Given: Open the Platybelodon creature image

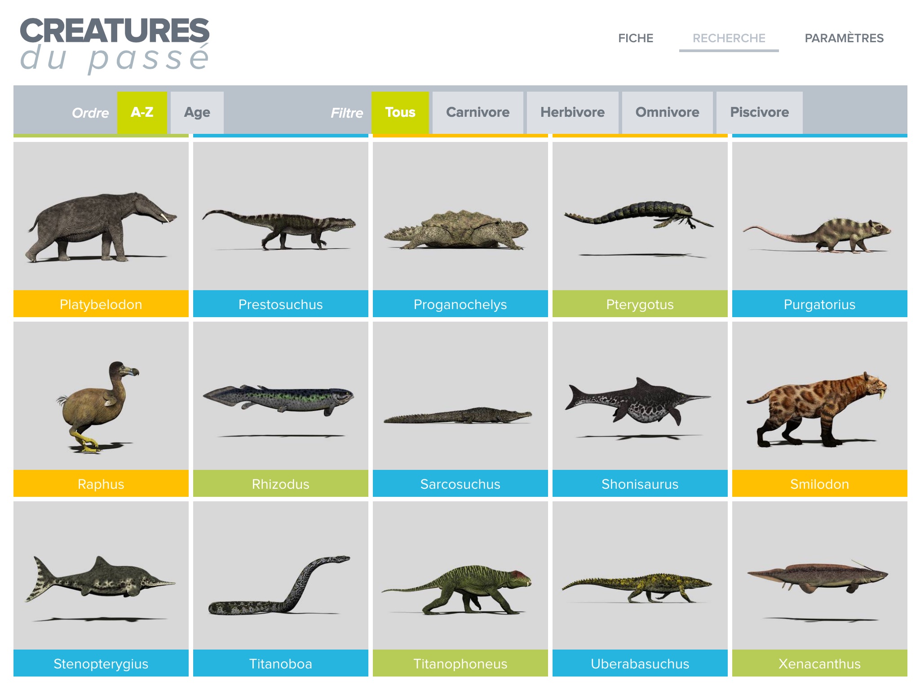Looking at the screenshot, I should point(101,216).
